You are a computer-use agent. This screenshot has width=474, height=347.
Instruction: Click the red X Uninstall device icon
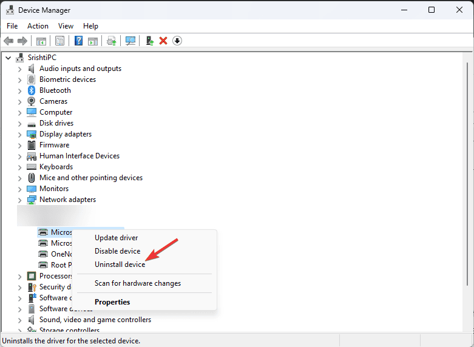pos(163,41)
